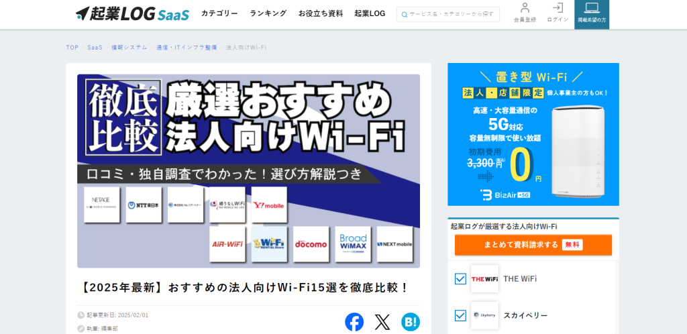
Task: Click the Wi-Fi RENTAL Store logo tile
Action: (269, 244)
